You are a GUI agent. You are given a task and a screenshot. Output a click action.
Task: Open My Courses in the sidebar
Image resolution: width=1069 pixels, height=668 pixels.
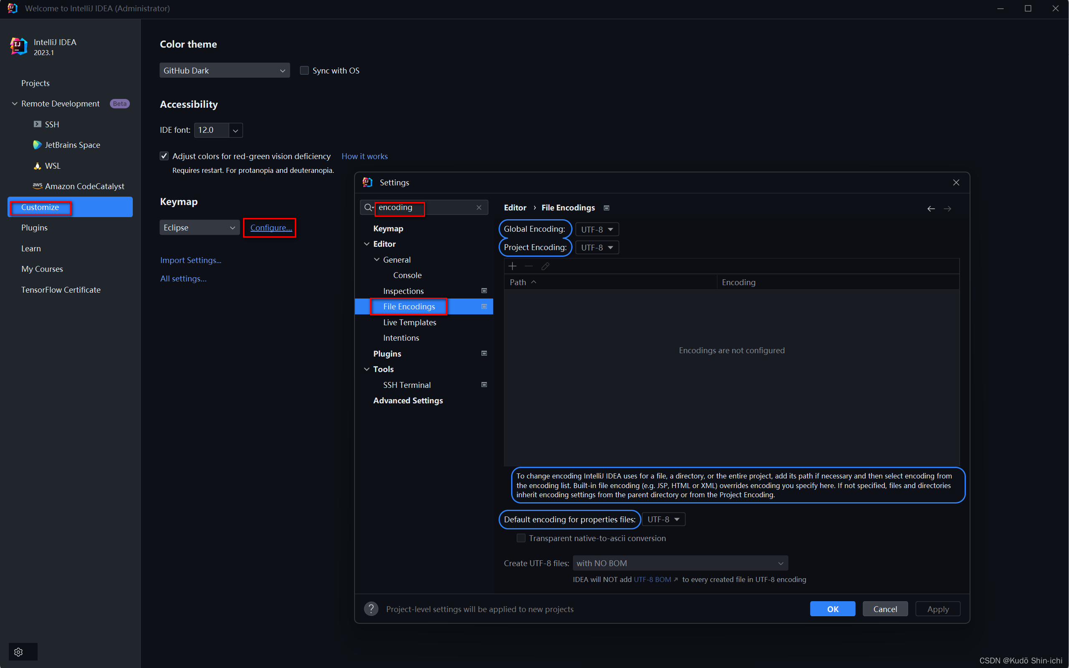click(42, 269)
